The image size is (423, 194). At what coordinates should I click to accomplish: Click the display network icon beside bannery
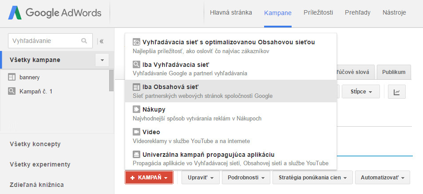click(12, 78)
